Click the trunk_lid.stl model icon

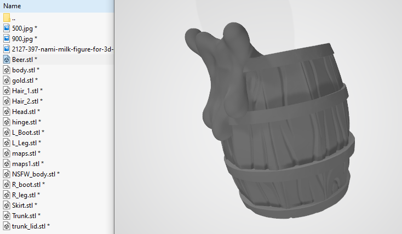point(7,226)
